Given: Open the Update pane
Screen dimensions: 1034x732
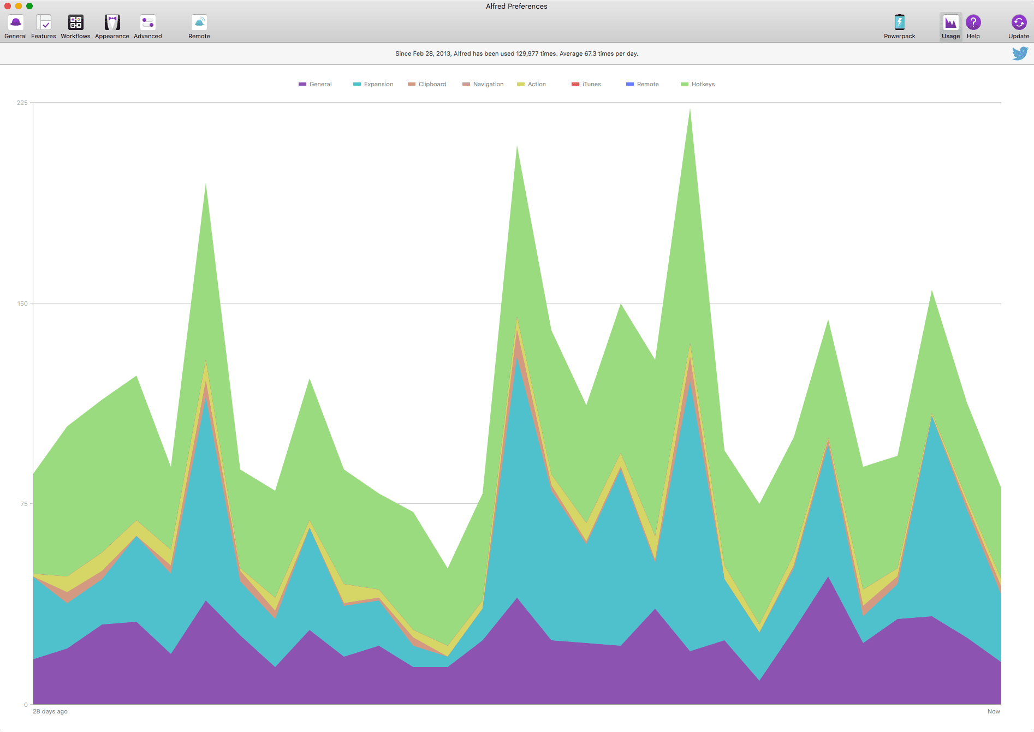Looking at the screenshot, I should coord(1019,26).
